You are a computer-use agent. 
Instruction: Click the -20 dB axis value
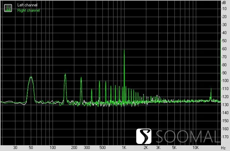(x=224, y=17)
